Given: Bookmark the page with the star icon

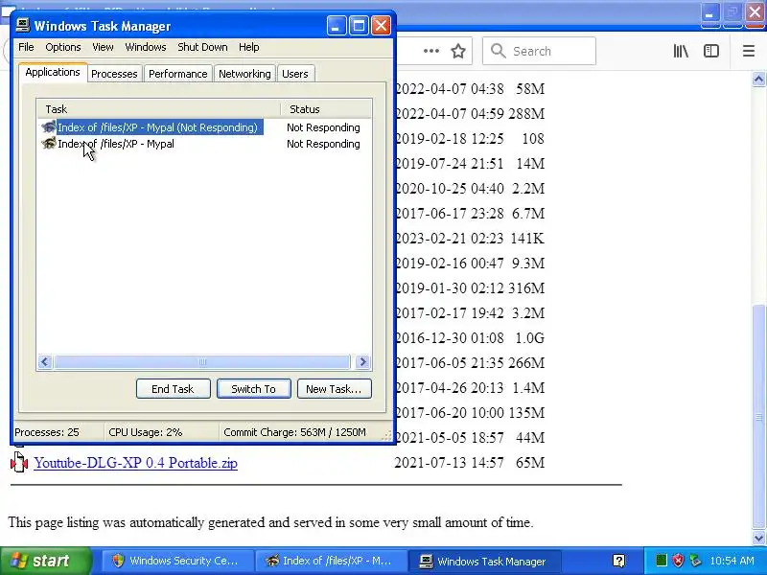Looking at the screenshot, I should click(x=458, y=51).
